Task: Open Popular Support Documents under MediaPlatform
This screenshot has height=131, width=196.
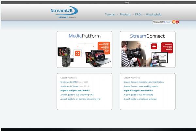Action: pos(75,90)
